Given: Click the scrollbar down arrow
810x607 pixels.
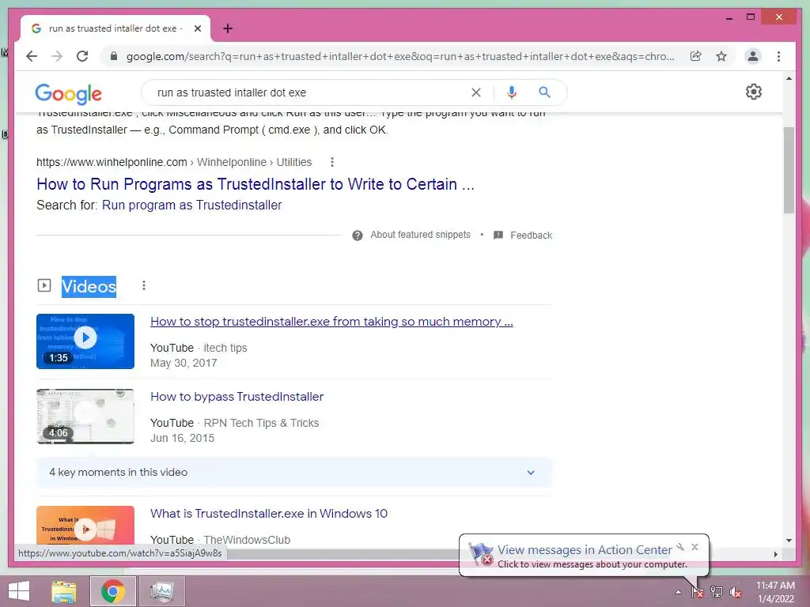Looking at the screenshot, I should point(789,541).
